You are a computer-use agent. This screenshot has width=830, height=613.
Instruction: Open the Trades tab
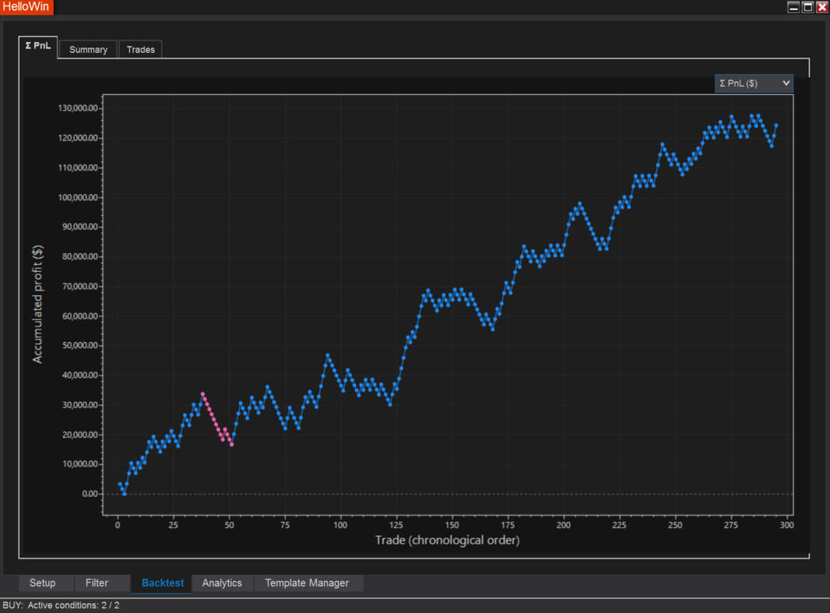point(140,49)
